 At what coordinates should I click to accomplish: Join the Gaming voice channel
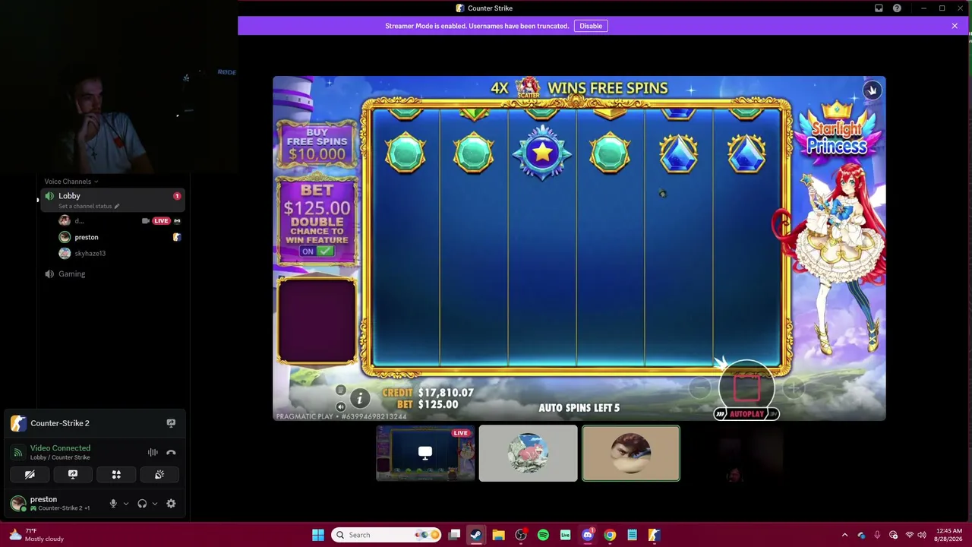click(x=112, y=273)
